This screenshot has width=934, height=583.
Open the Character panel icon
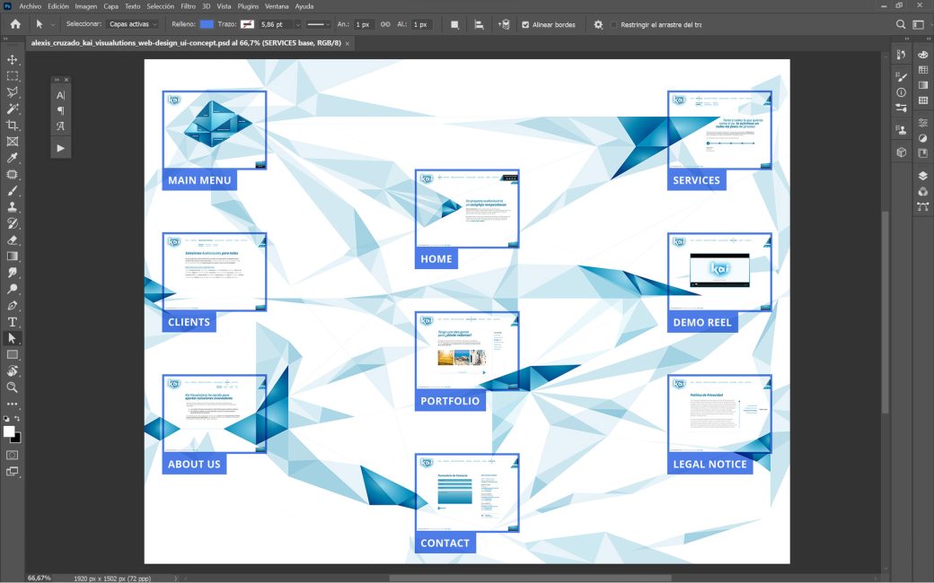(60, 95)
